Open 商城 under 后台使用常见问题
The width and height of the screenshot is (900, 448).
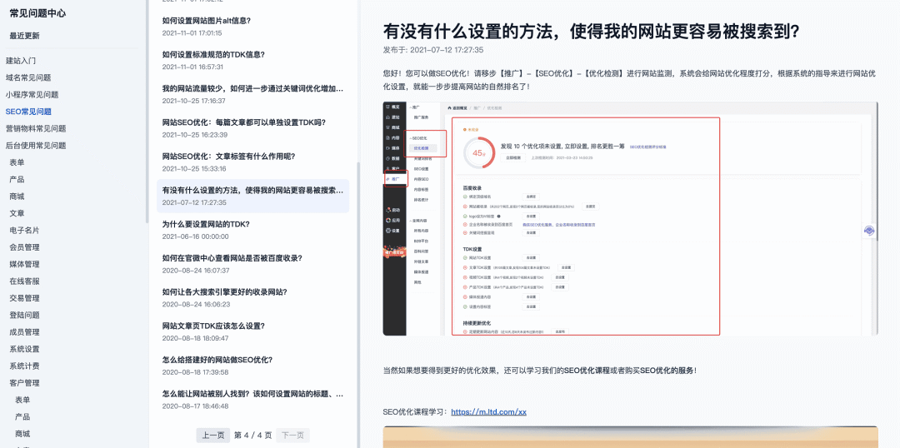tap(17, 197)
